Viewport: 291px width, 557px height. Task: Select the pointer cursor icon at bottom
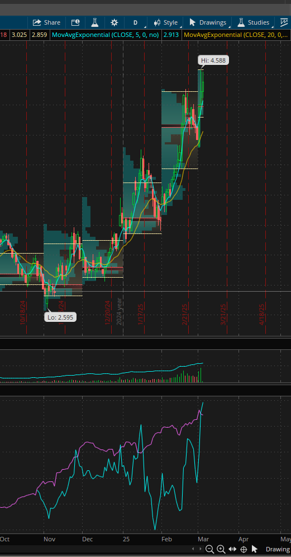click(254, 549)
